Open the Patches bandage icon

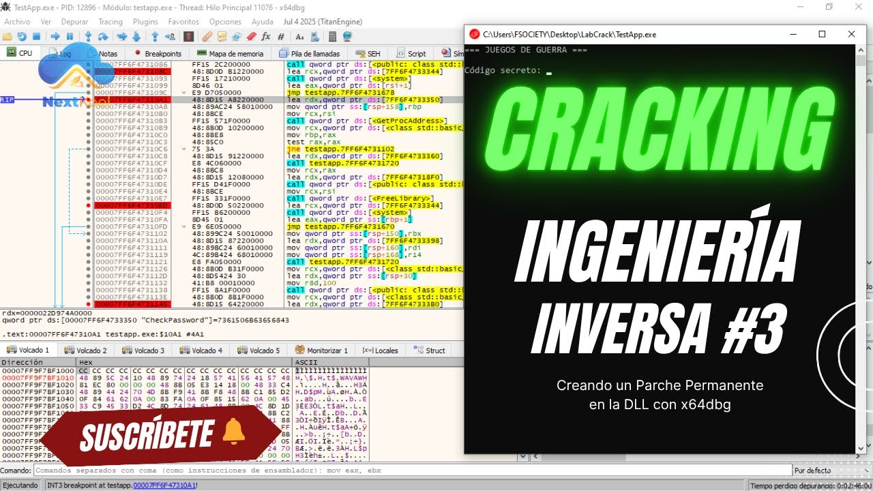click(207, 36)
